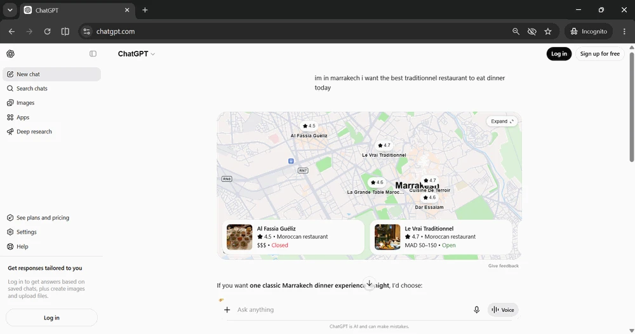Image resolution: width=635 pixels, height=334 pixels.
Task: Click the microphone dictation icon
Action: [477, 310]
